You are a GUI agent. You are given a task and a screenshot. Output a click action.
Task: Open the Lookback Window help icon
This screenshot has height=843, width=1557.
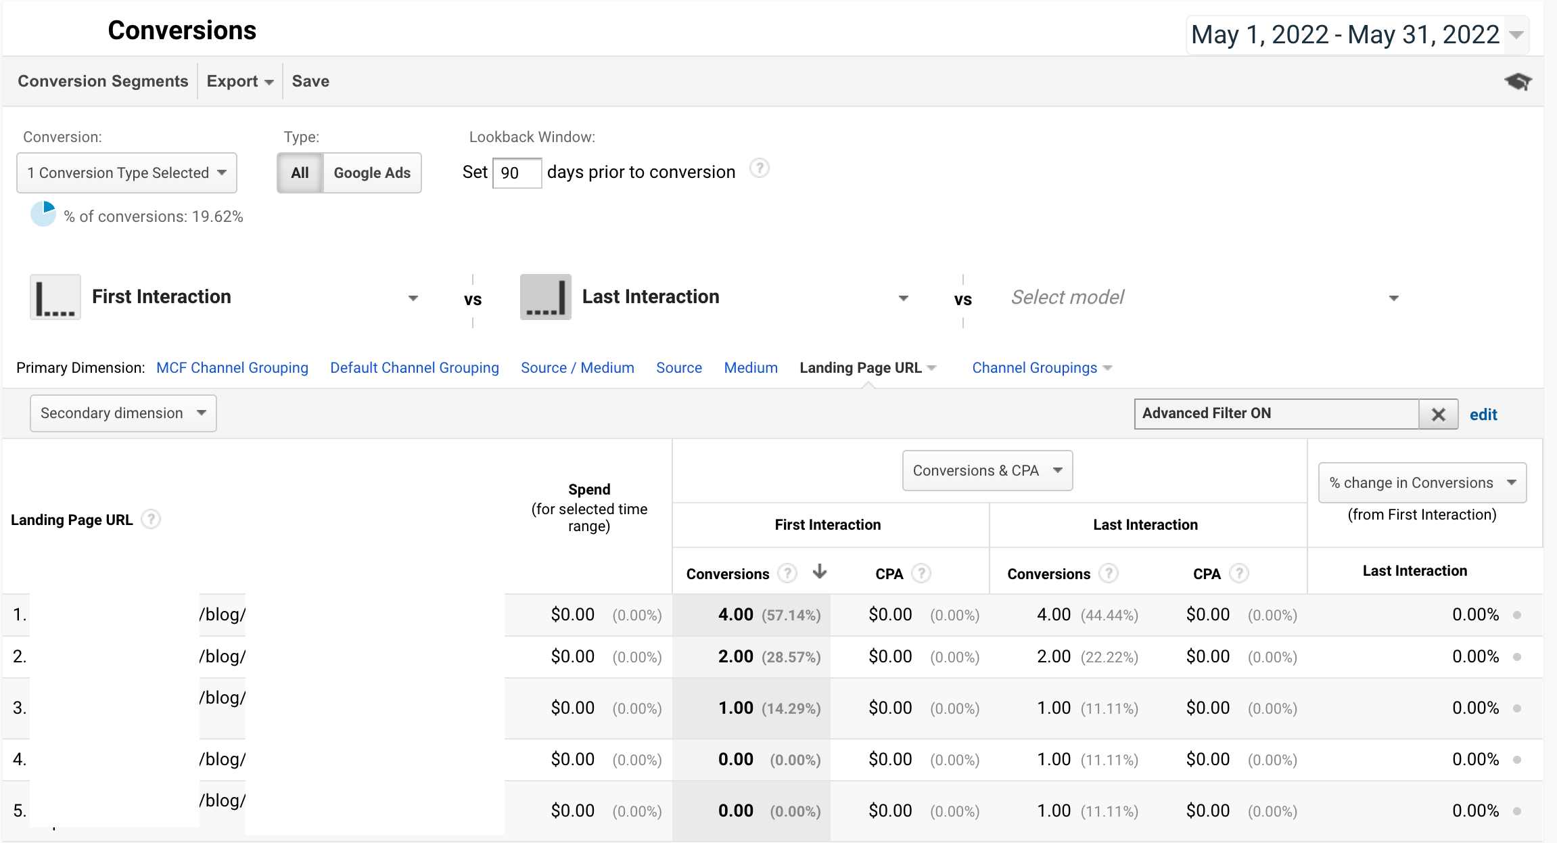(x=760, y=169)
